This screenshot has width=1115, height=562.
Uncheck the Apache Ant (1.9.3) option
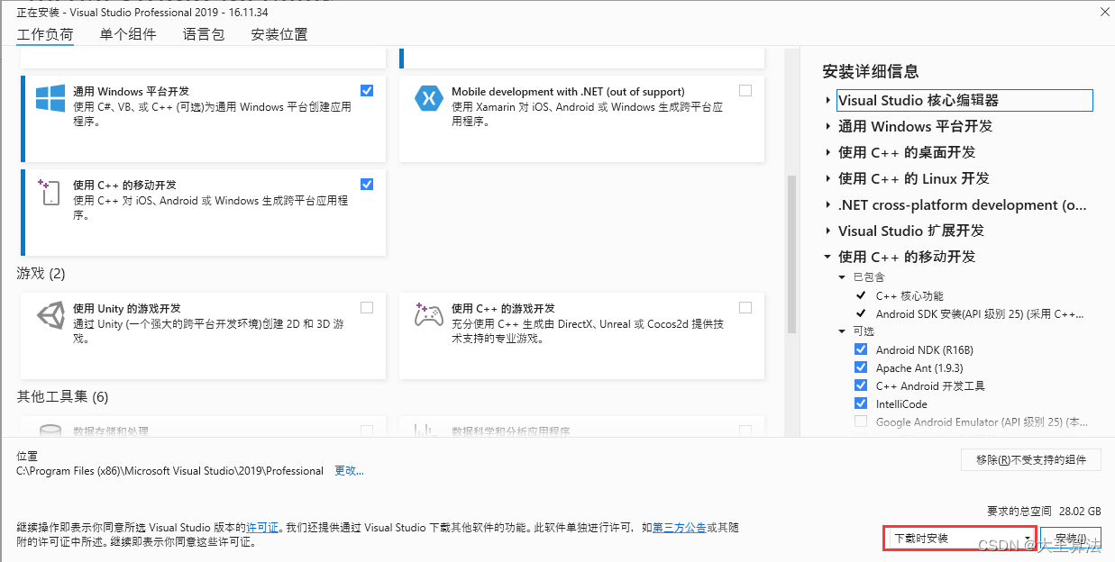pos(861,367)
